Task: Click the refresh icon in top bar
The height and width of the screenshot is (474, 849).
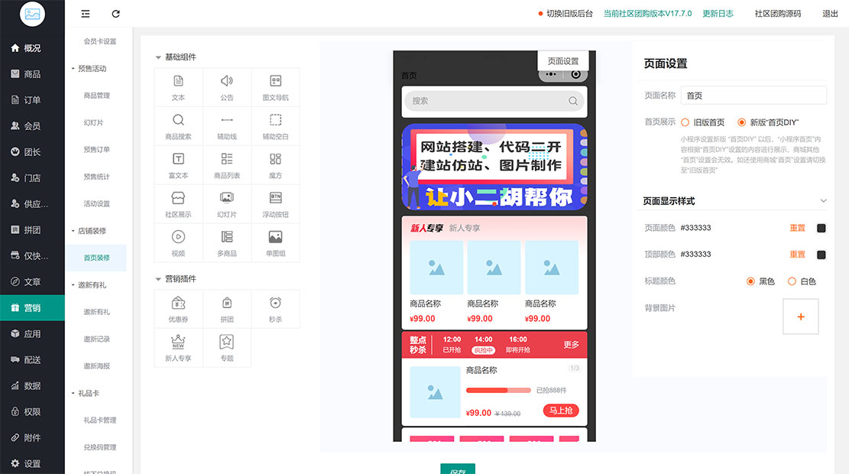Action: (116, 14)
